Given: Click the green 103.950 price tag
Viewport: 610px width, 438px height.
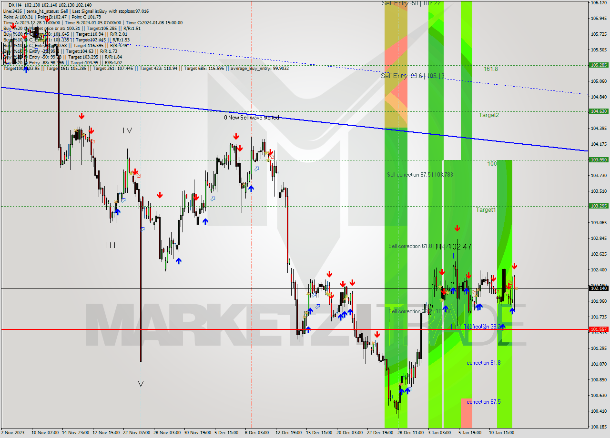Looking at the screenshot, I should coord(599,160).
